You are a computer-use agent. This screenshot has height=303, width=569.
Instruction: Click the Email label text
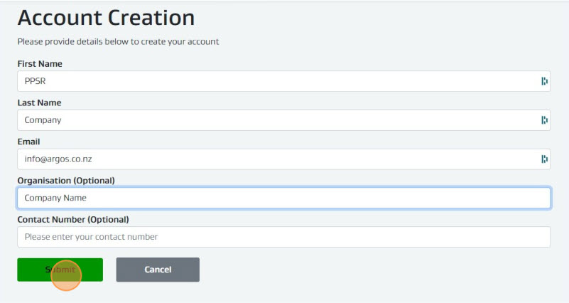tap(28, 142)
